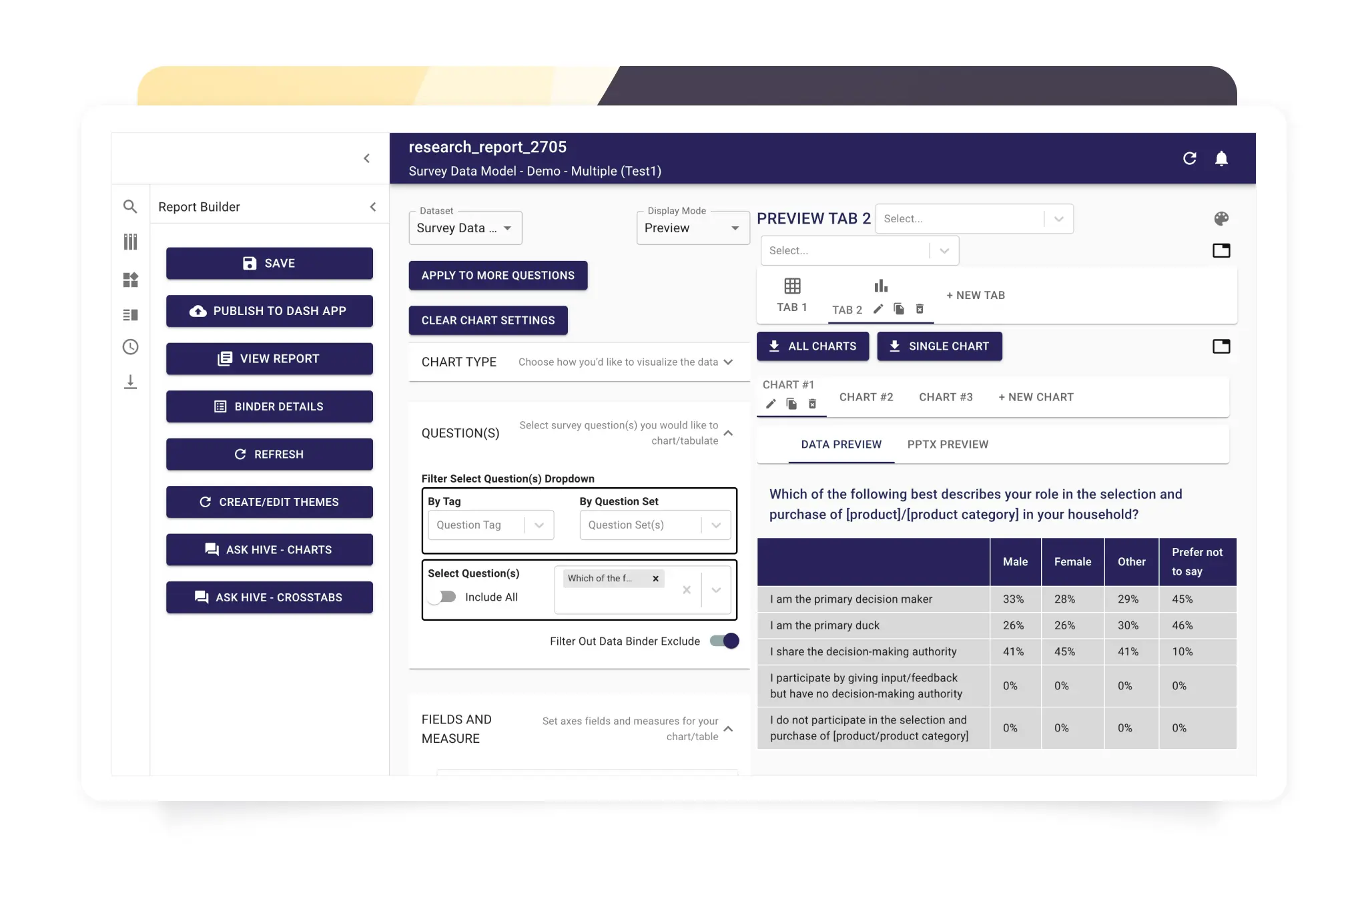The height and width of the screenshot is (897, 1368).
Task: Switch to CHART #3 tab
Action: point(946,397)
